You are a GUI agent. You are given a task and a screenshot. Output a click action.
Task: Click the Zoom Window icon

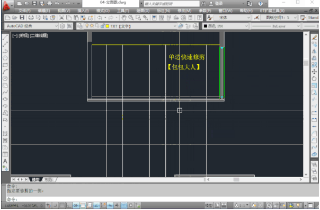pos(138,18)
